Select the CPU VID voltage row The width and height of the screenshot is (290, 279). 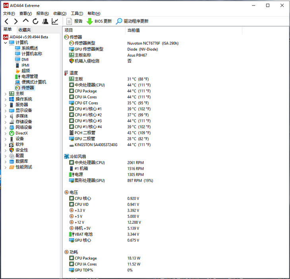[104, 204]
